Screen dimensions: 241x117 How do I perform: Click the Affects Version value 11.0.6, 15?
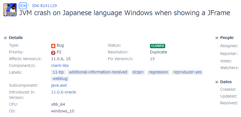61,59
